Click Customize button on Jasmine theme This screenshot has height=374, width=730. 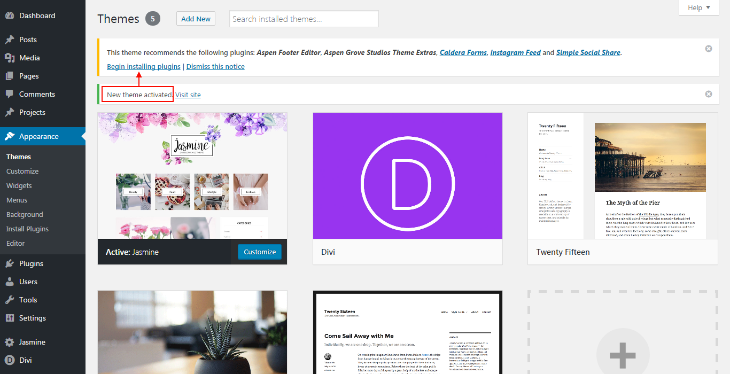tap(260, 252)
